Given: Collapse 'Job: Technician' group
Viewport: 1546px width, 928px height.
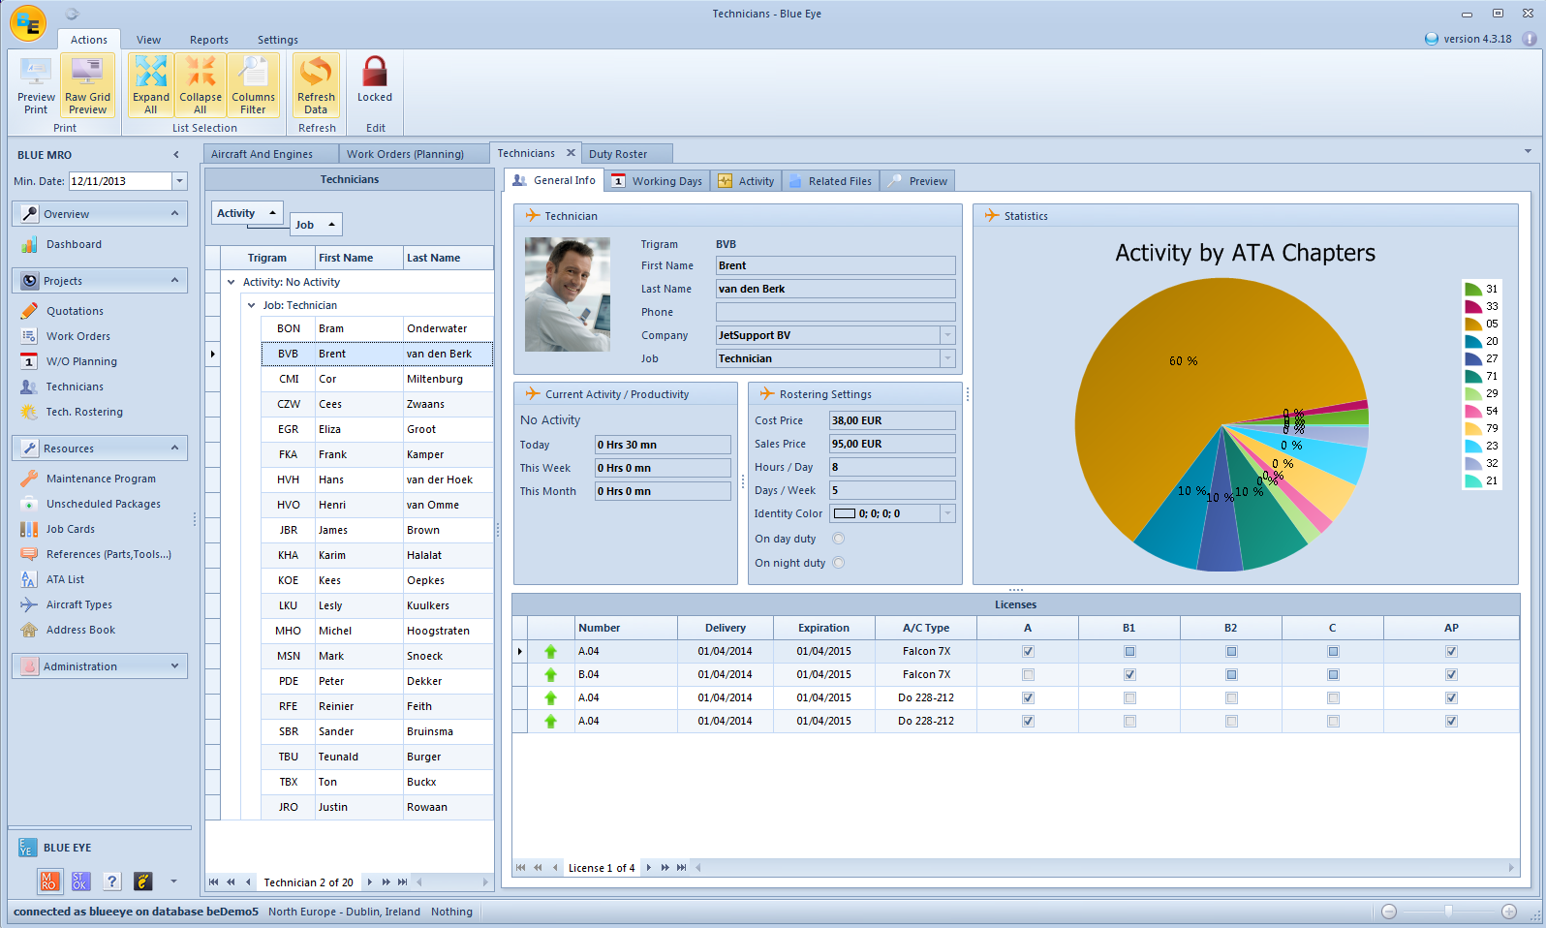Looking at the screenshot, I should 252,305.
